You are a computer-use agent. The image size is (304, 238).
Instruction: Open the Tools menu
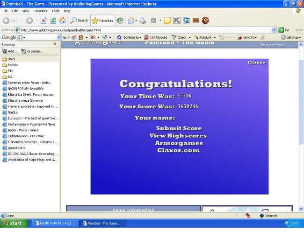point(55,11)
